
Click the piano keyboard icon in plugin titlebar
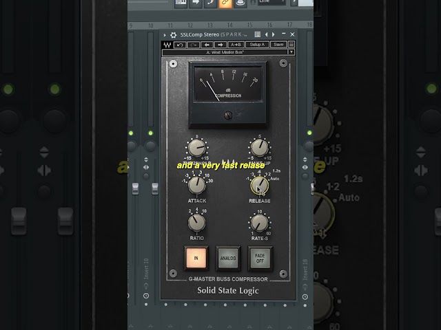point(257,34)
